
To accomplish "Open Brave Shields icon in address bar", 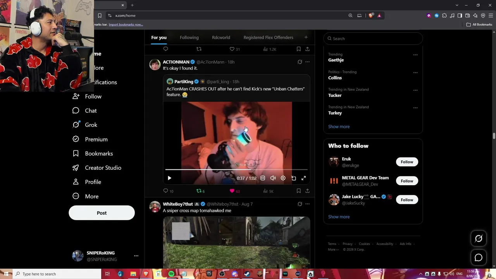I will [x=371, y=15].
